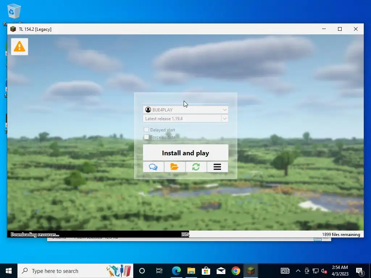Open News and interests taskbar icon
Viewport: 371px width, 278px height.
coord(285,271)
